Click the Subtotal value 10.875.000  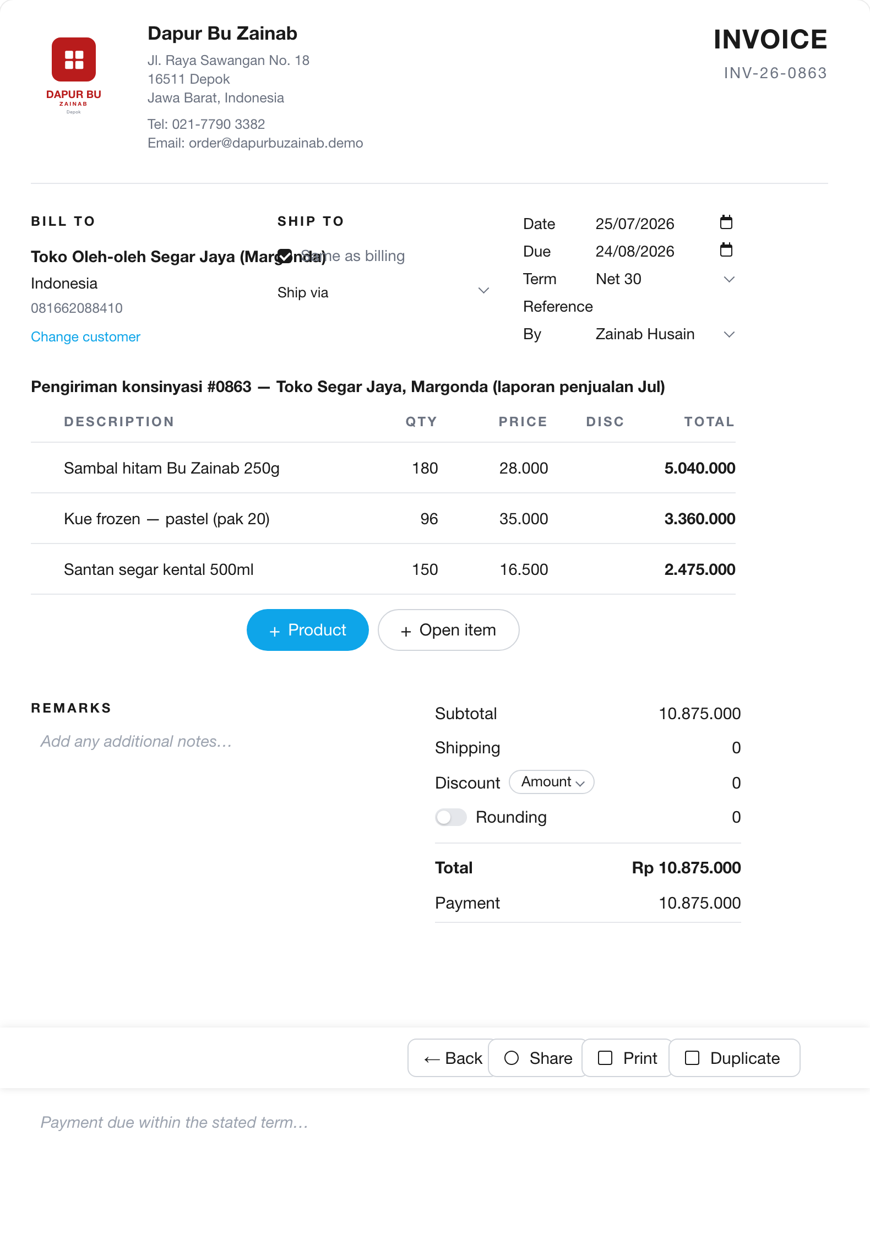(x=699, y=714)
